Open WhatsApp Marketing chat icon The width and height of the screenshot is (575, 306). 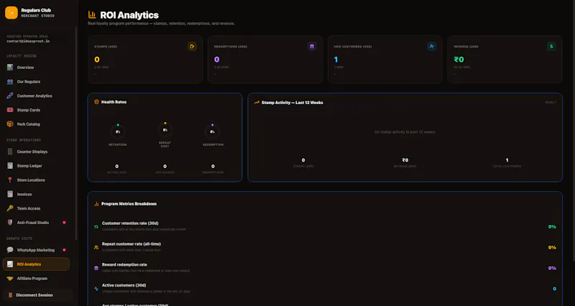coord(10,250)
